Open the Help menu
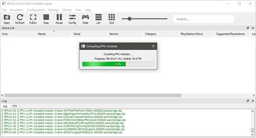This screenshot has width=256, height=138. click(88, 10)
